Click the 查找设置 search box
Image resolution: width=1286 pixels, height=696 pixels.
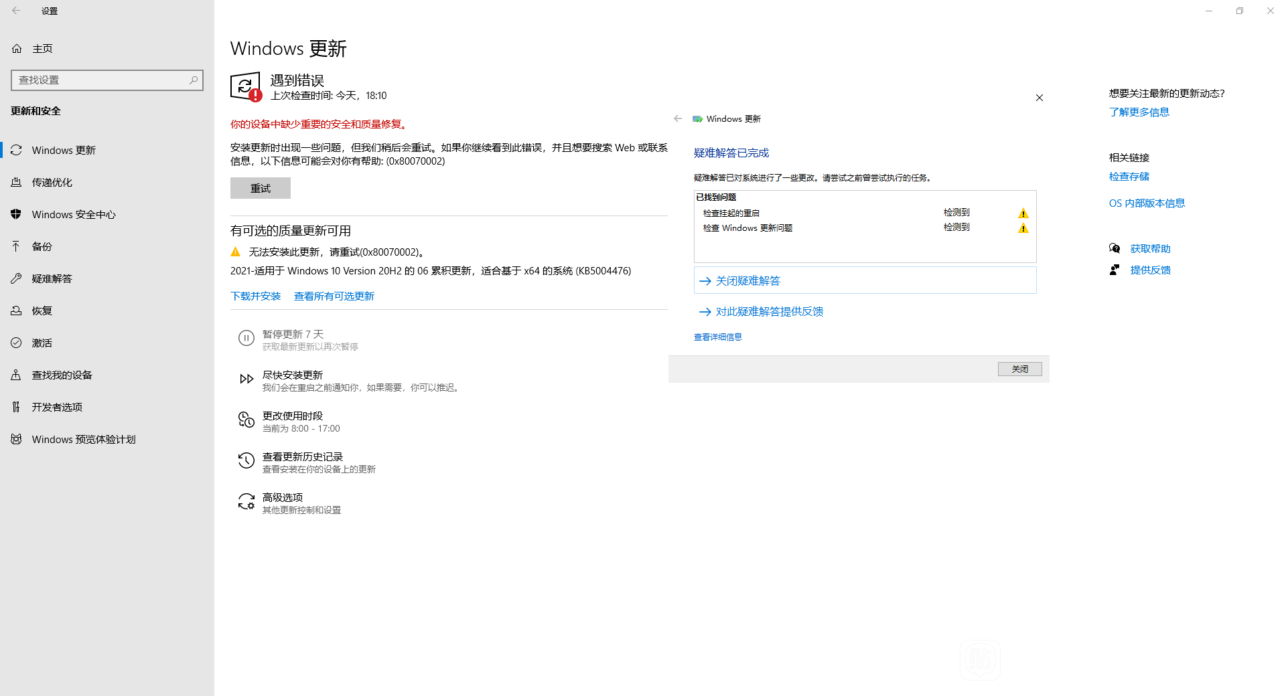point(107,80)
